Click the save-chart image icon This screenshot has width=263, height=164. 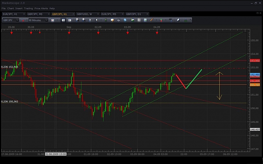coord(145,20)
